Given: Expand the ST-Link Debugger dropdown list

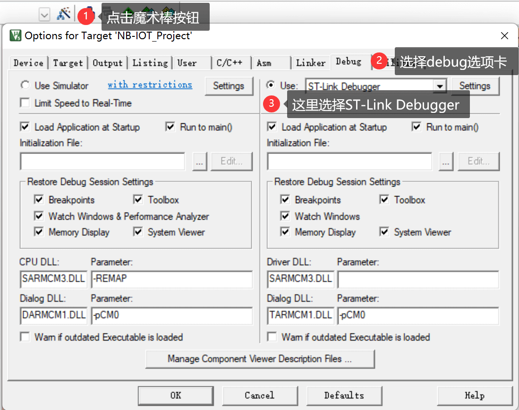Looking at the screenshot, I should coord(440,86).
